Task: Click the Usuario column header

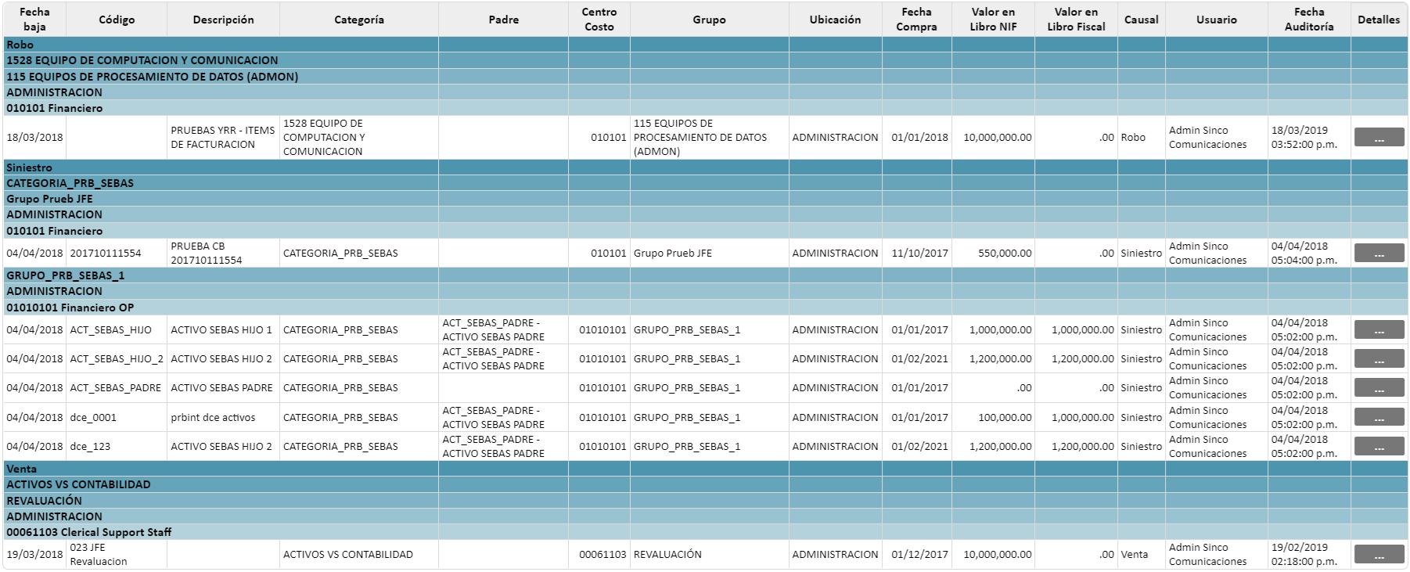Action: [x=1216, y=19]
